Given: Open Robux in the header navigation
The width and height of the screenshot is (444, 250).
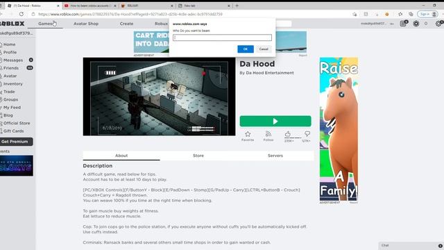Looking at the screenshot, I should pos(162,24).
